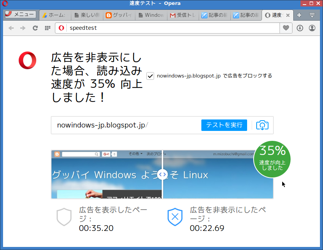Go forward with the forward arrow

(23, 28)
